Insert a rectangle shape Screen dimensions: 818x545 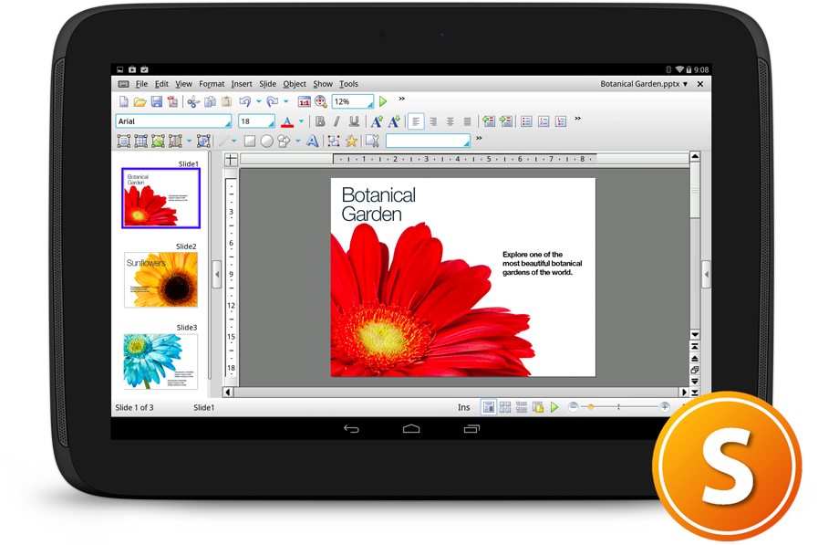click(249, 141)
